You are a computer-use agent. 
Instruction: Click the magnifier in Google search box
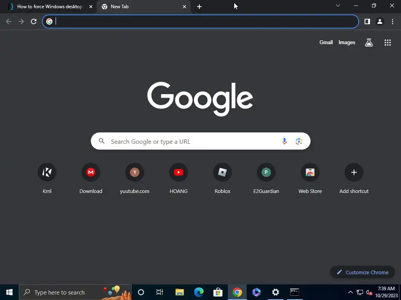(101, 141)
